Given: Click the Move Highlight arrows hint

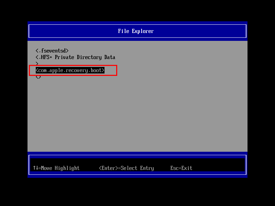Looking at the screenshot, I should coord(56,168).
